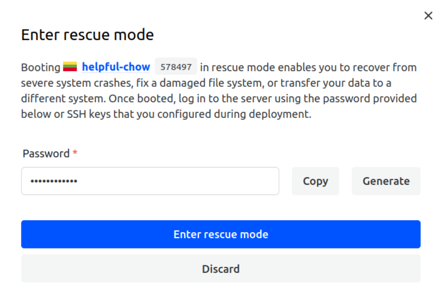
Task: Click the Password field label
Action: point(46,154)
